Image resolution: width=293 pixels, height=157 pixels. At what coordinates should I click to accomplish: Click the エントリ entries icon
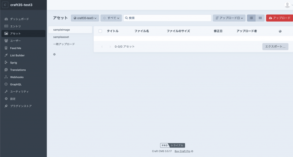tap(6, 26)
